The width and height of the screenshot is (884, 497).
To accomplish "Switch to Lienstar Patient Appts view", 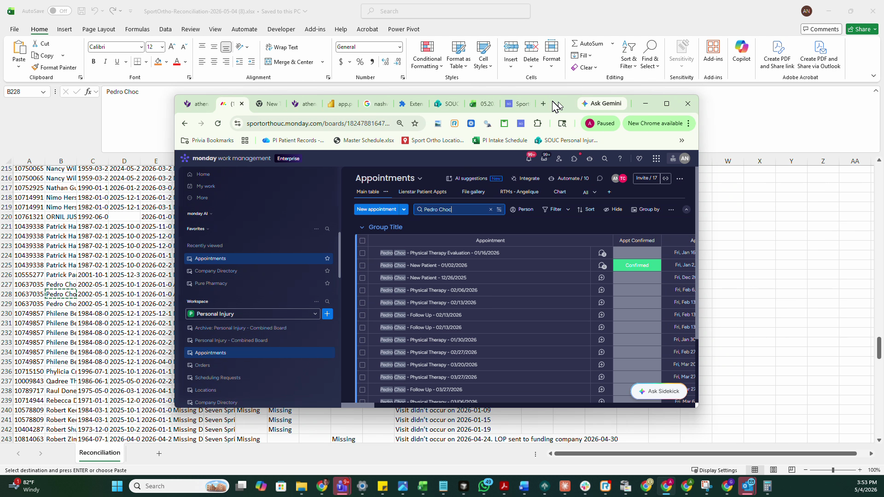I will pos(422,192).
